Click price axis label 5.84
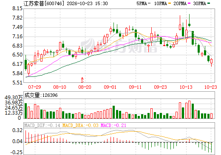The height and width of the screenshot is (155, 221). coord(17,73)
